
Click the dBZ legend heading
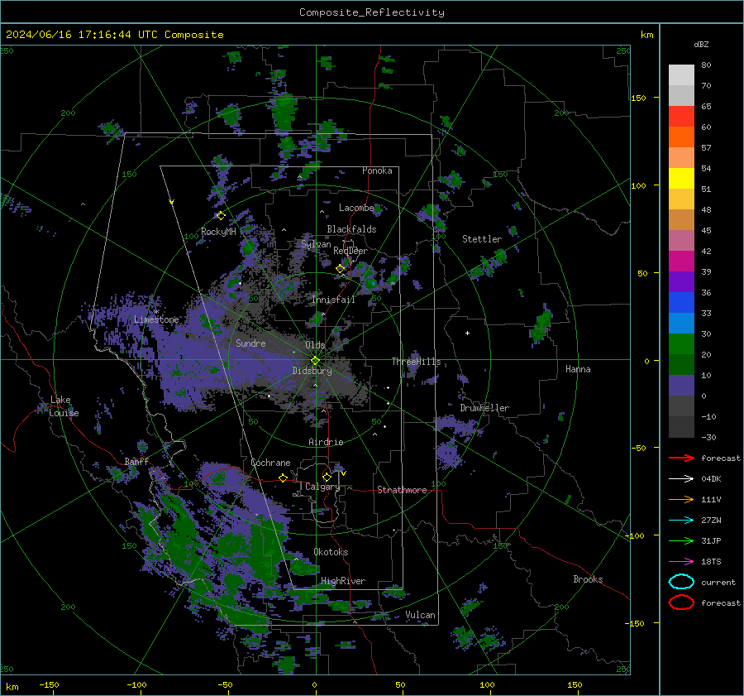click(x=701, y=44)
